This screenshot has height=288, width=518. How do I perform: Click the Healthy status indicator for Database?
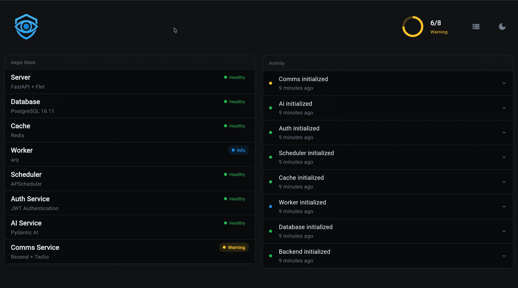pos(234,102)
